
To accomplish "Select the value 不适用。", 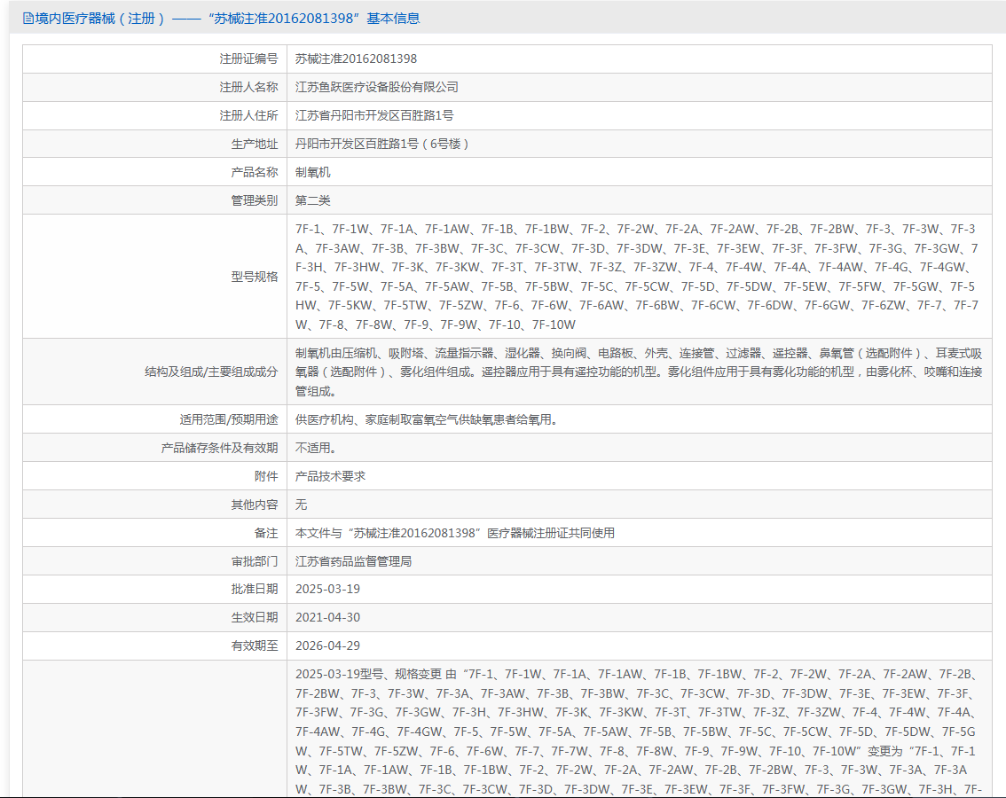I will tap(316, 448).
